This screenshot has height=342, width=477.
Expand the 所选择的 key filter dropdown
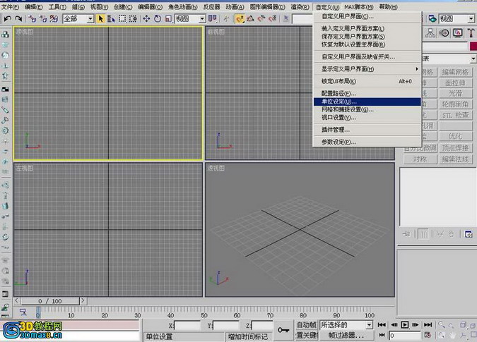tap(346, 324)
